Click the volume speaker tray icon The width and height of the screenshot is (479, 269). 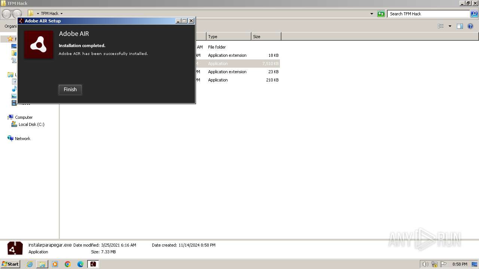[425, 264]
